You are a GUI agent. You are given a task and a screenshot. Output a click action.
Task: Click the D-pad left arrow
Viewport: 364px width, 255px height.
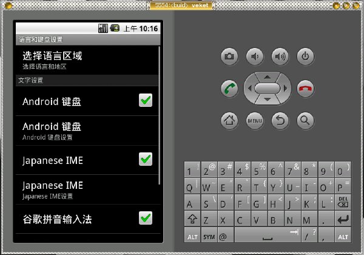pos(249,88)
